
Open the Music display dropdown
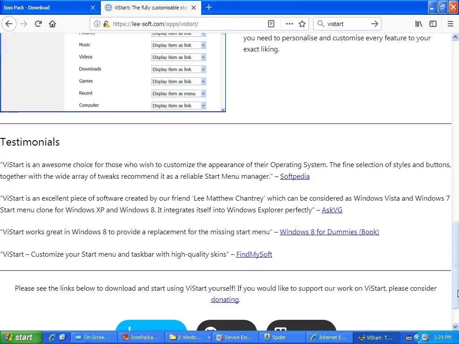pyautogui.click(x=178, y=45)
